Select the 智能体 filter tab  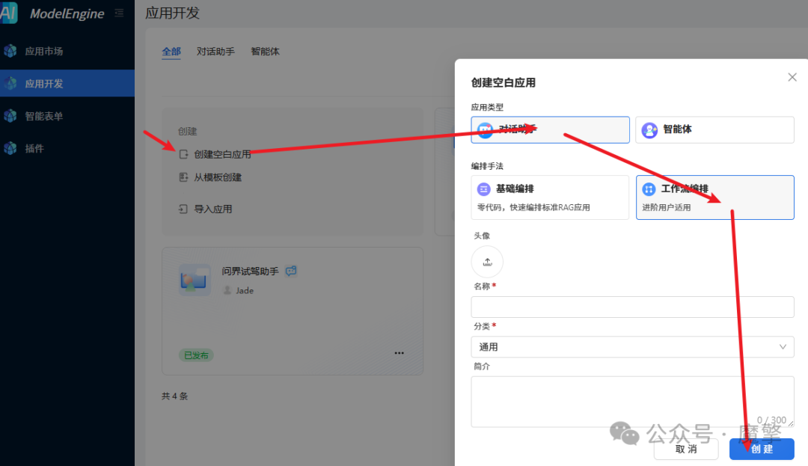265,51
